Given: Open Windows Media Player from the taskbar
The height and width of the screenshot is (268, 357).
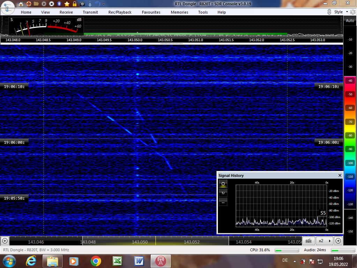Looking at the screenshot, I should click(74, 261).
